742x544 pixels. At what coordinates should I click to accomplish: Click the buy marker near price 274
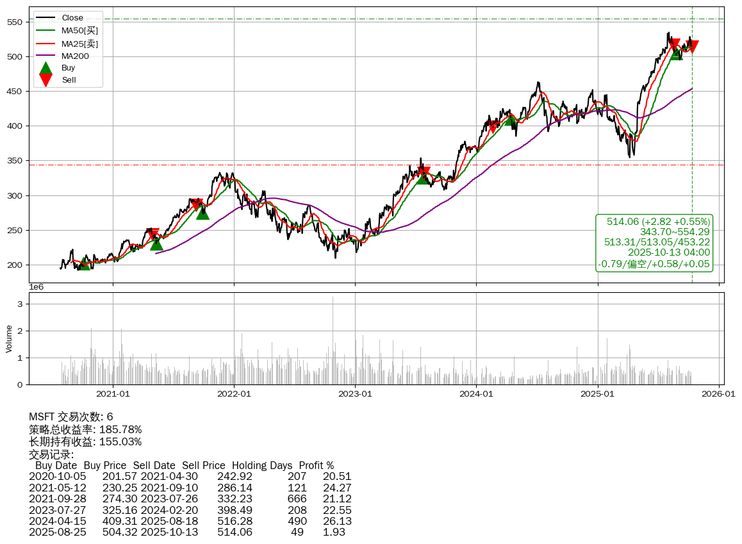(202, 212)
